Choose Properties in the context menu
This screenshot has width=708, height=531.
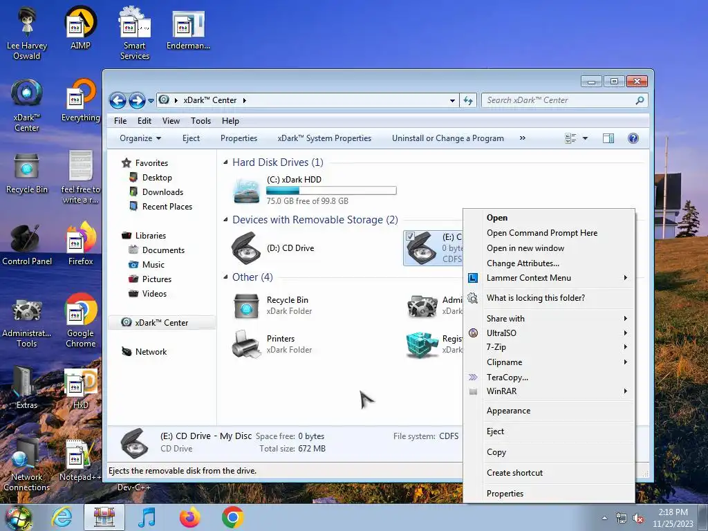(x=549, y=494)
